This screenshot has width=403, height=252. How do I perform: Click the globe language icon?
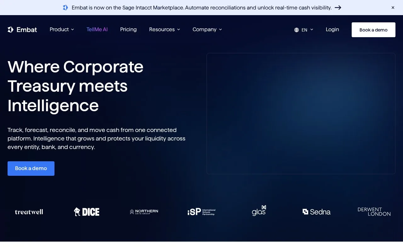click(297, 30)
